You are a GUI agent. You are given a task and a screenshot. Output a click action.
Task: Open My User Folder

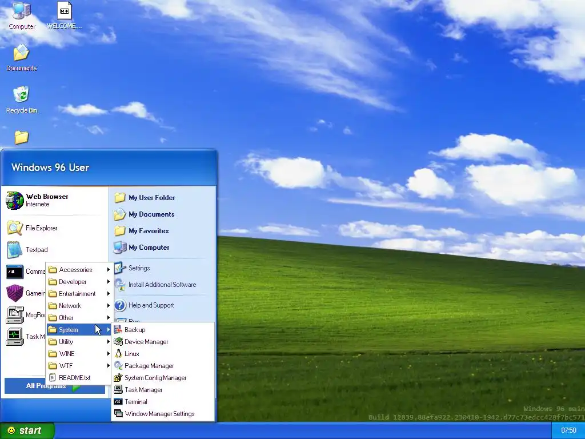163,197
